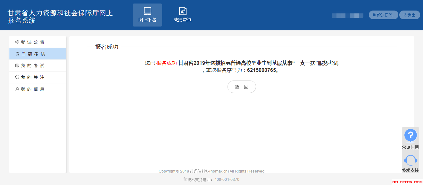Select the 网上报名 computer icon in top navigation

coord(147,11)
